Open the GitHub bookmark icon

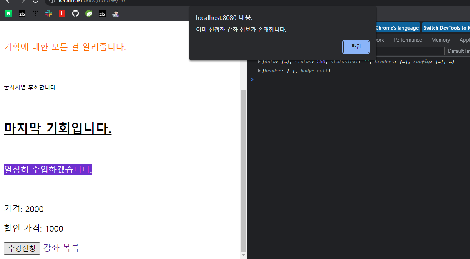point(75,13)
